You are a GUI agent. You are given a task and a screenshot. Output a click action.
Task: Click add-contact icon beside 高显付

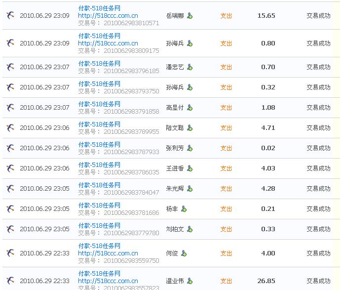(x=190, y=108)
